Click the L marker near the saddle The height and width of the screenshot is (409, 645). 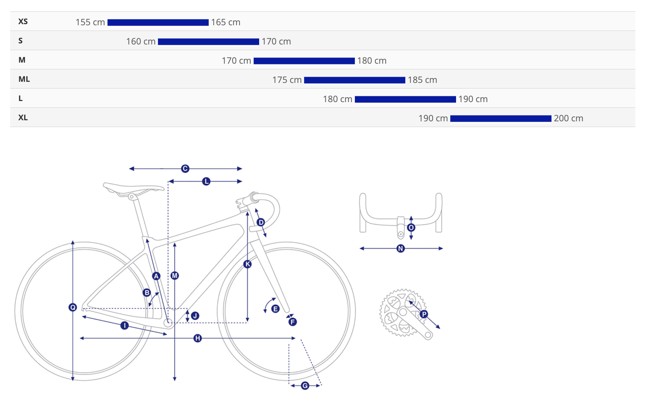(206, 181)
